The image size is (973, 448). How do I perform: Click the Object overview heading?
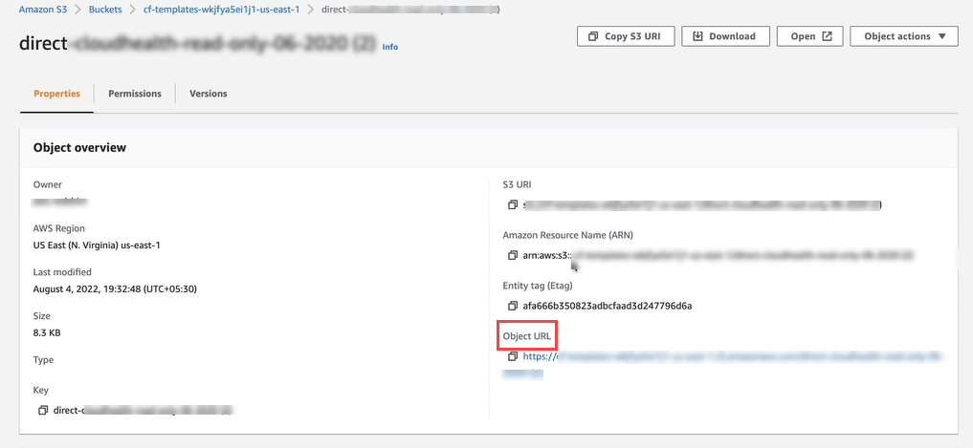pos(79,147)
